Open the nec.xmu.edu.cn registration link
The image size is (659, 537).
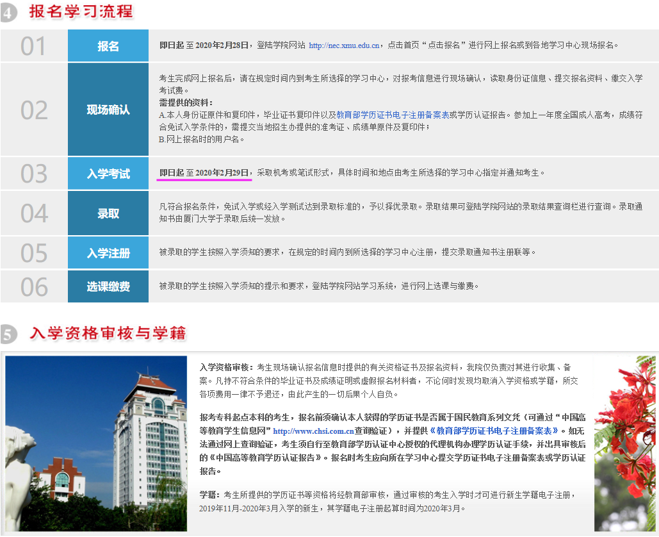344,45
